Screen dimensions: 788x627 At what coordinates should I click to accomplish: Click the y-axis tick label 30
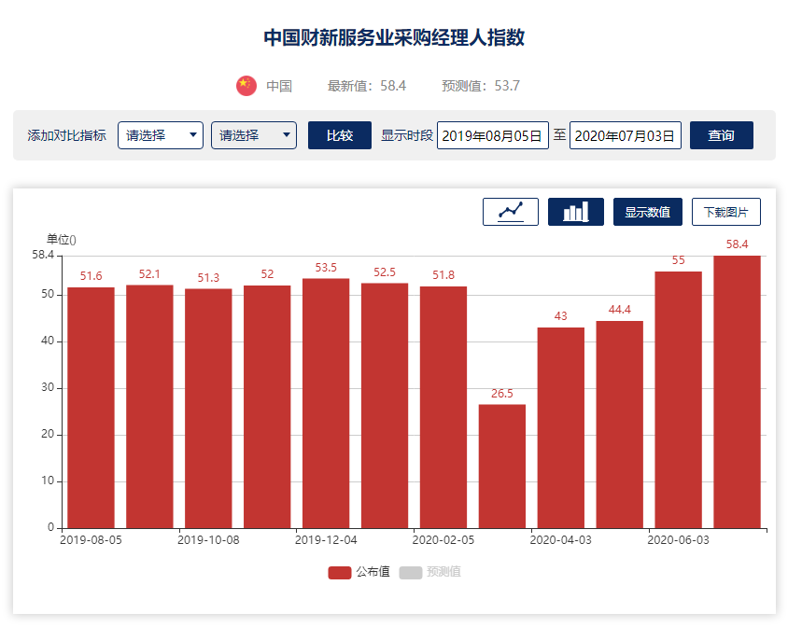[48, 387]
